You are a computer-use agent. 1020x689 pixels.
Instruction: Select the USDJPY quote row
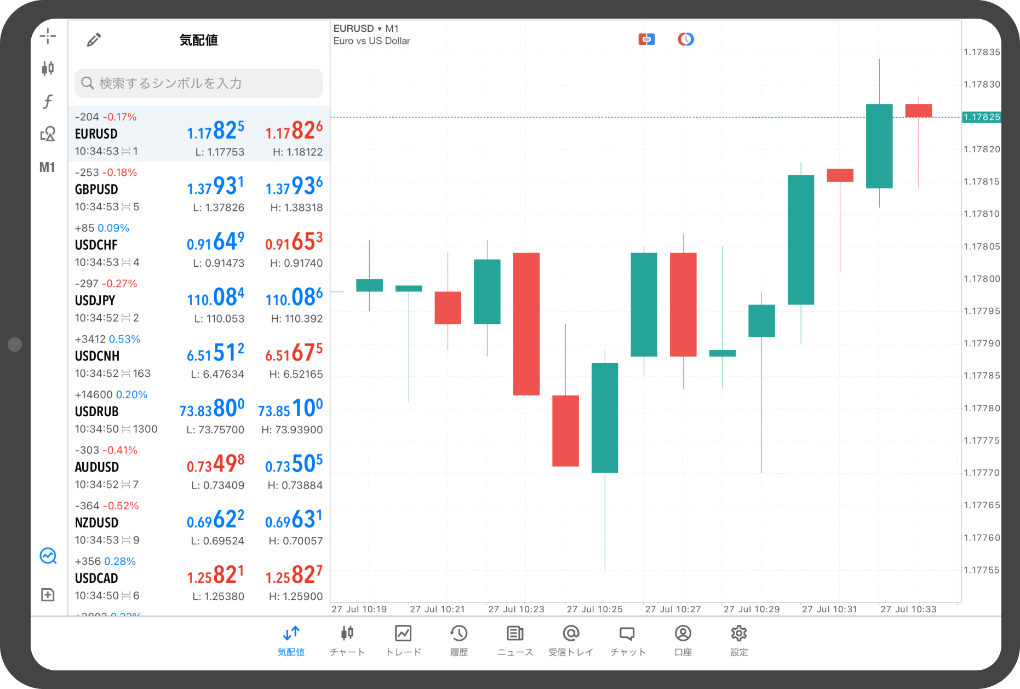click(199, 301)
